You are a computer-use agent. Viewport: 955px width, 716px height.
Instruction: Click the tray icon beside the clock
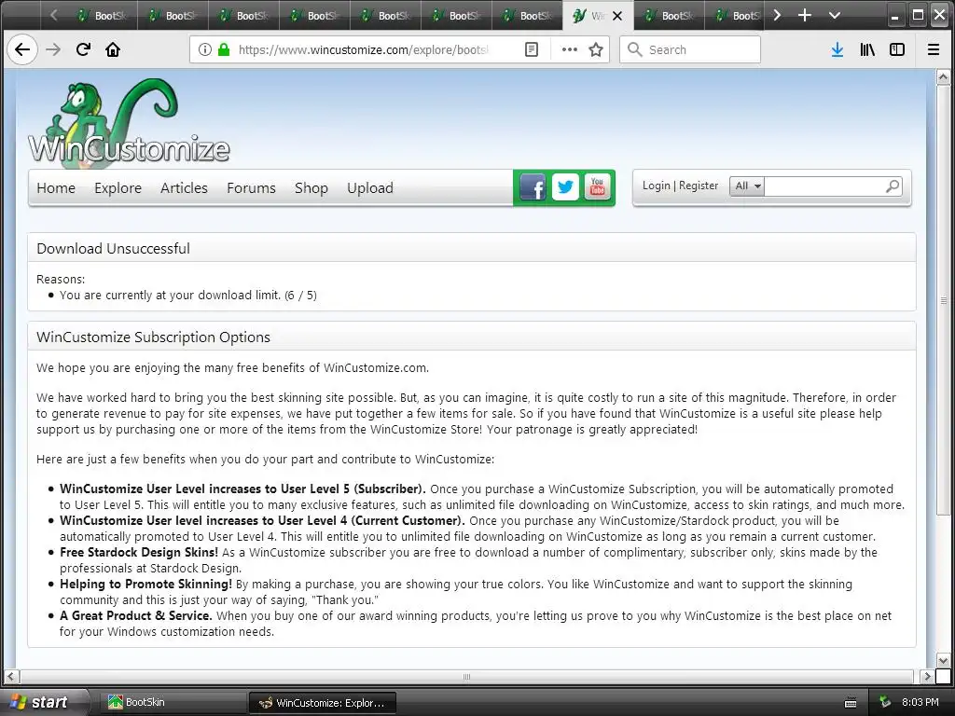[885, 702]
